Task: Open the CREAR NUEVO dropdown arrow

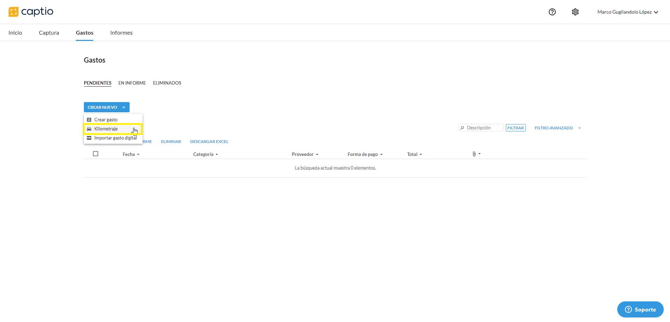Action: [x=124, y=107]
